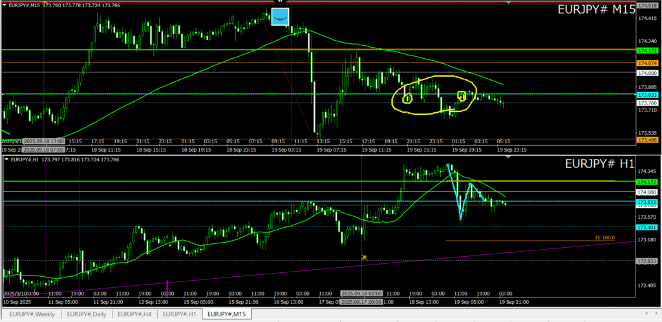The width and height of the screenshot is (662, 322).
Task: Click the 2025.09.18 13:00 crosshair date label
Action: click(x=43, y=141)
